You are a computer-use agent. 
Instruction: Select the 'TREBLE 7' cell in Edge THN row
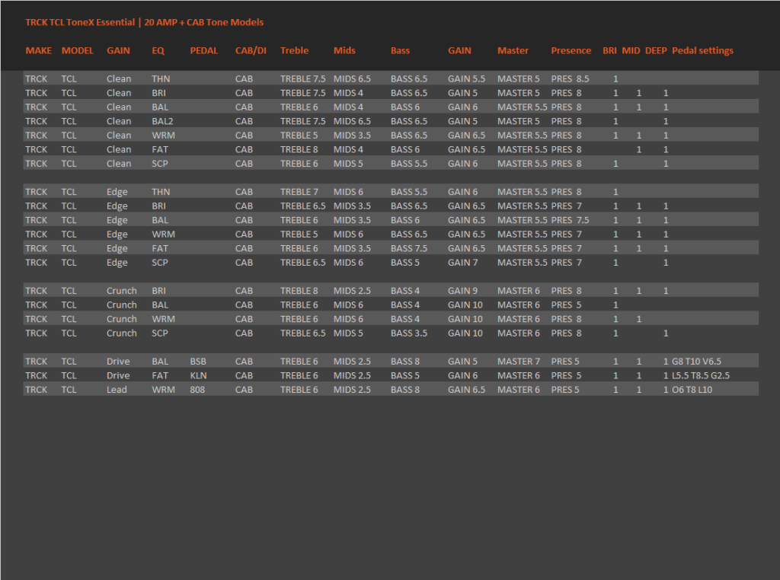[299, 192]
